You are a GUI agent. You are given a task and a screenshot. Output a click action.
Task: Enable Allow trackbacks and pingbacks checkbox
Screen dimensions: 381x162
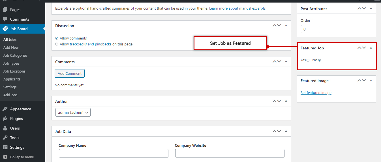[57, 44]
